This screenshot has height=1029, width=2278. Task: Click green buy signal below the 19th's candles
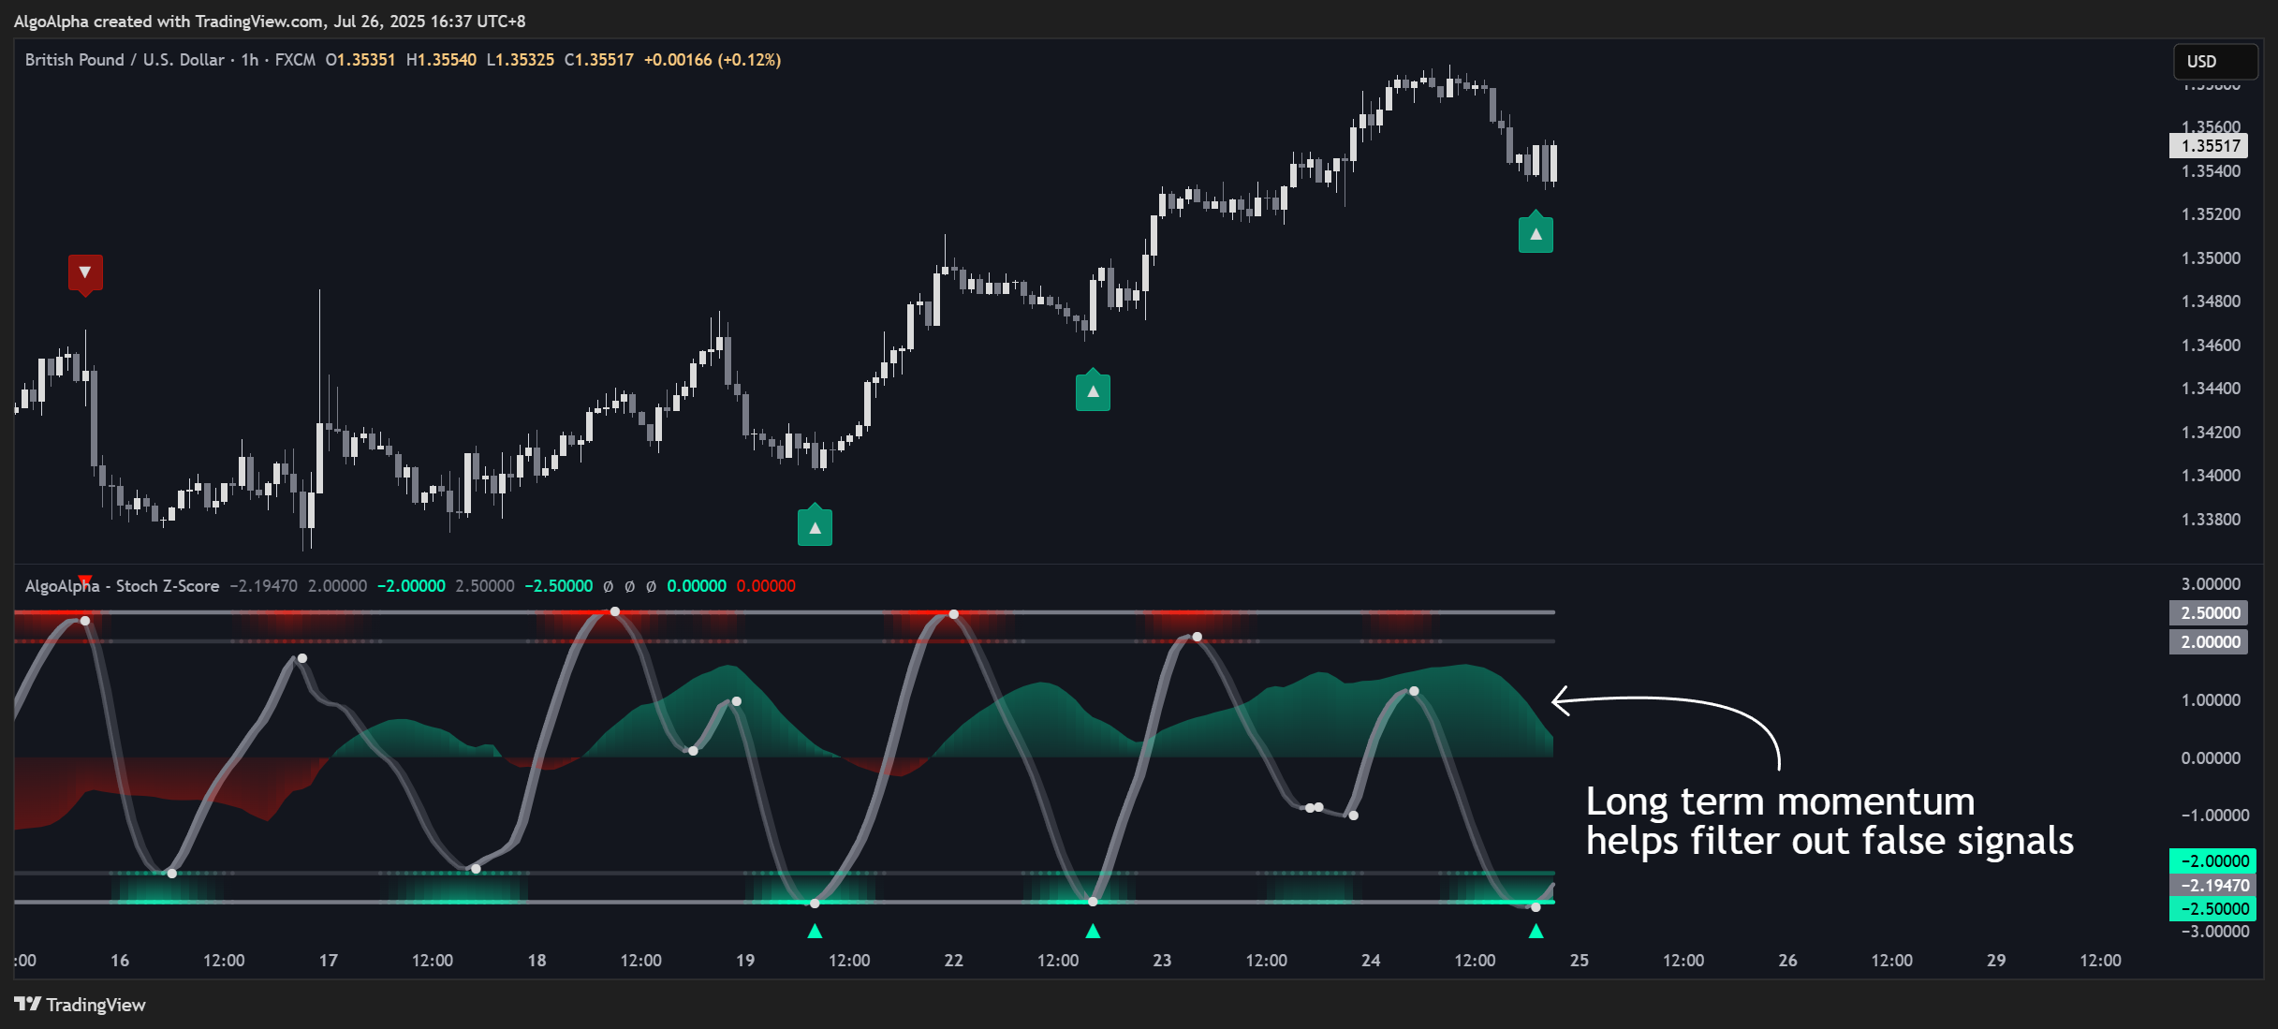[x=815, y=527]
